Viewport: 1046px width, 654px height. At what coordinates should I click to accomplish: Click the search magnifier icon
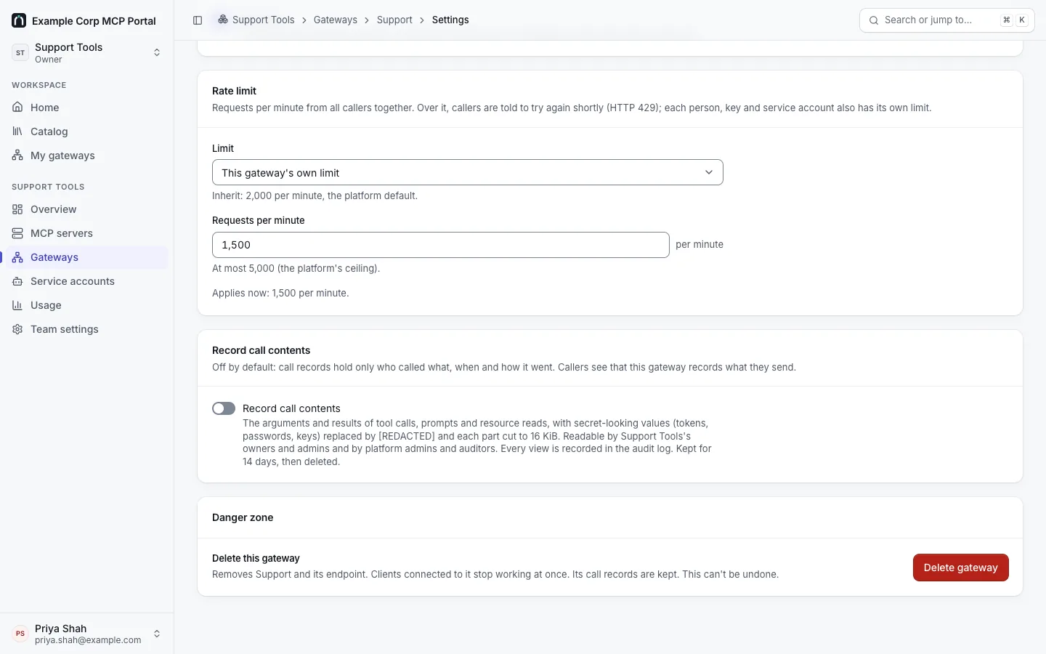tap(874, 20)
